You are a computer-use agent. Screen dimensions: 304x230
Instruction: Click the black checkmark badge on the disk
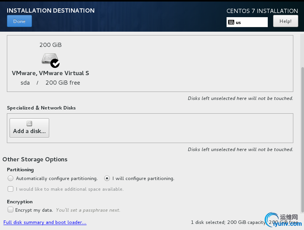coord(55,63)
